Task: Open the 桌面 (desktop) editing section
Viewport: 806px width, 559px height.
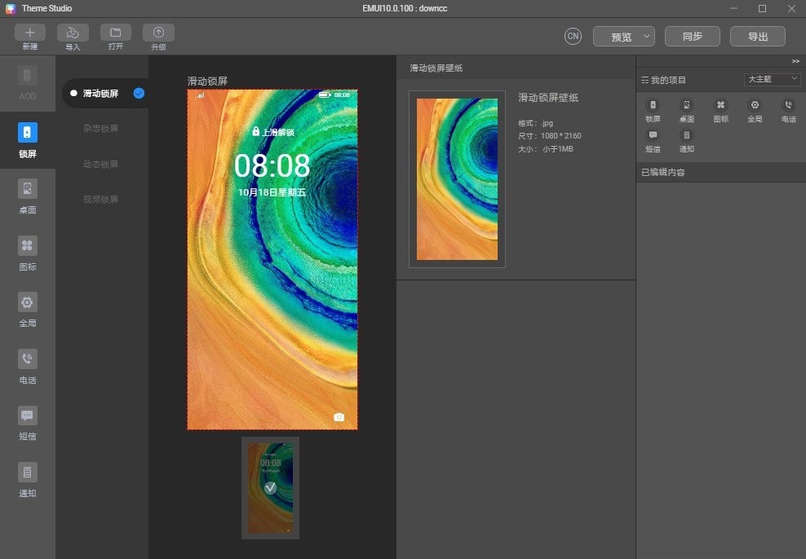Action: click(x=28, y=194)
